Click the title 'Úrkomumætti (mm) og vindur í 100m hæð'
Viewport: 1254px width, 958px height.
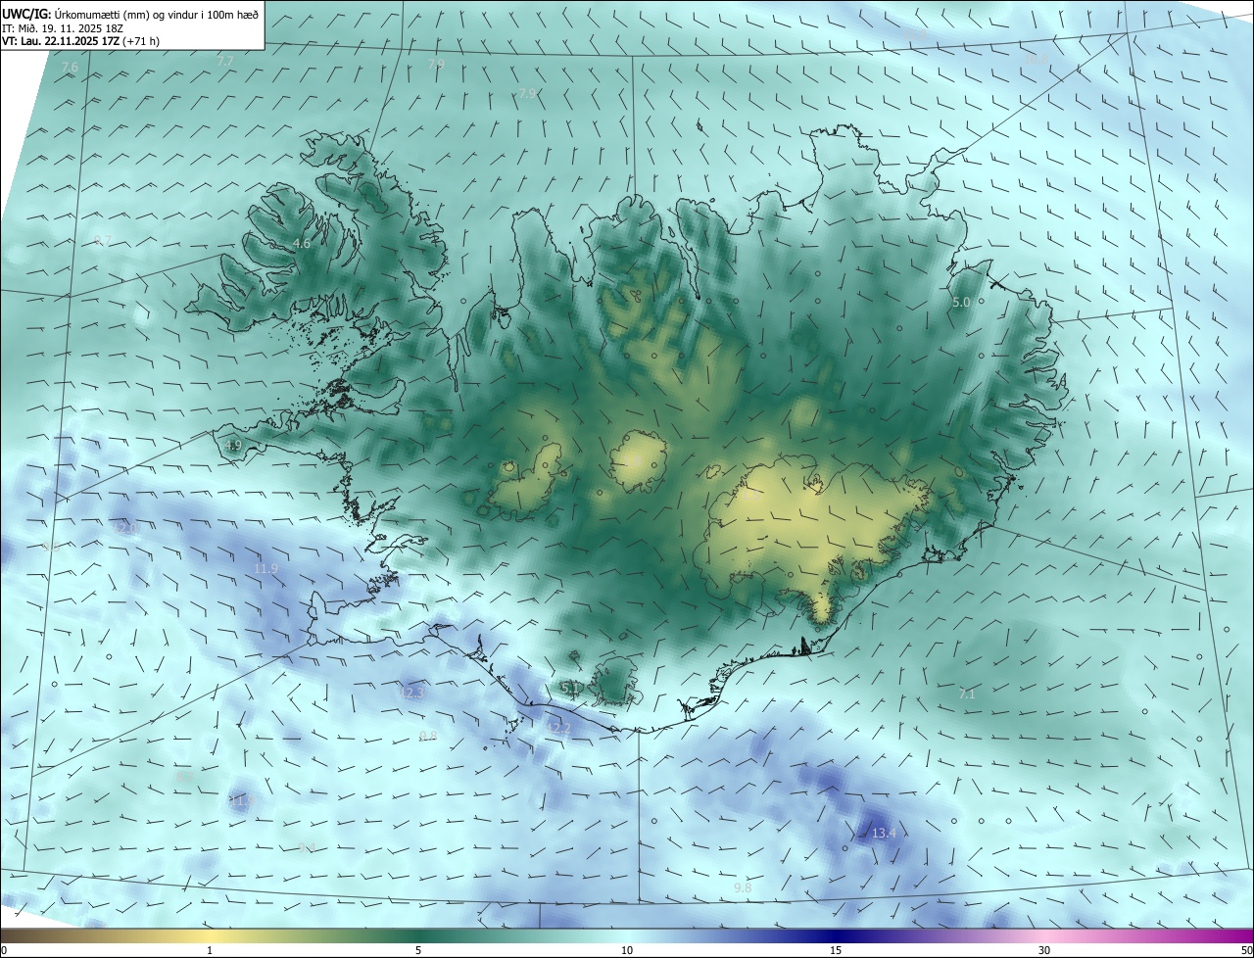click(158, 15)
